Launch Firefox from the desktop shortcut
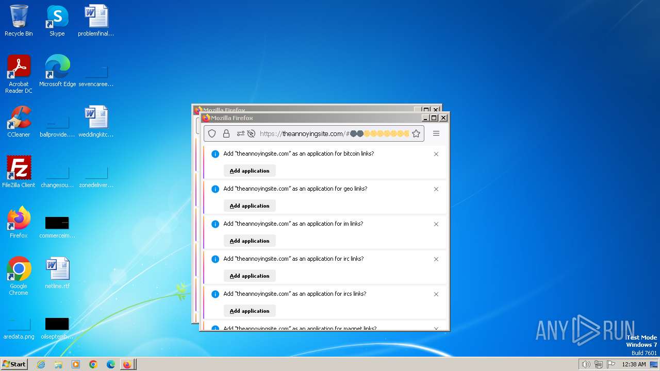 [x=19, y=223]
